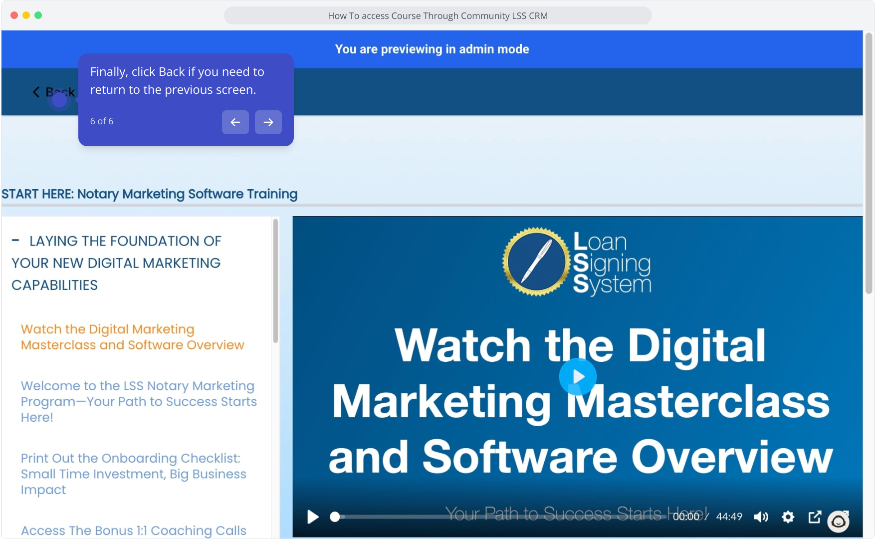
Task: Collapse the Laying the Foundation section
Action: coord(15,241)
